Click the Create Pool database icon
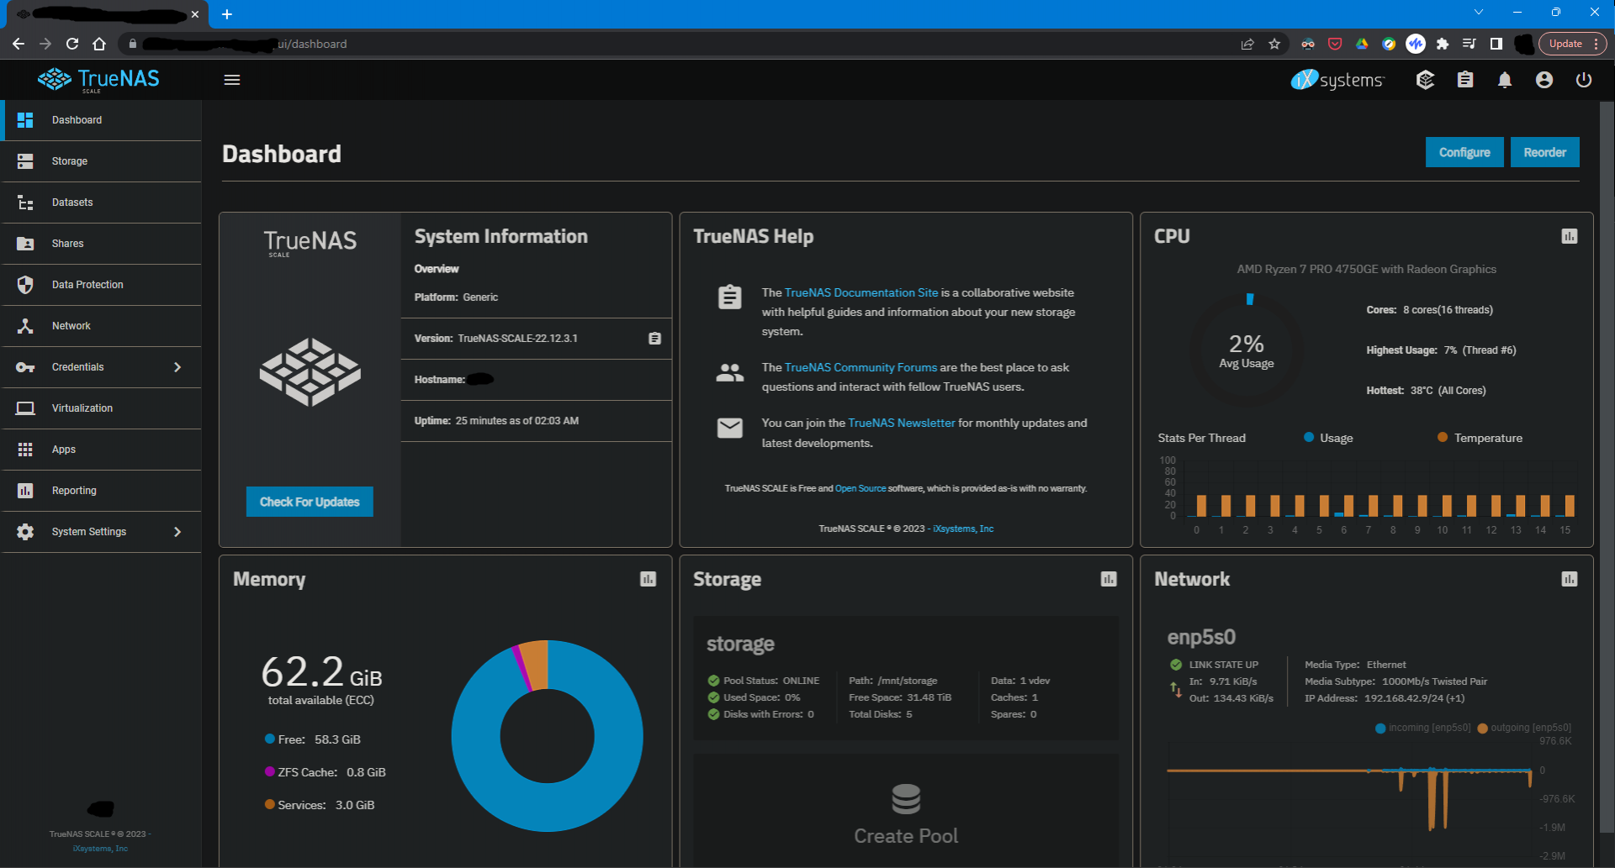 tap(906, 799)
